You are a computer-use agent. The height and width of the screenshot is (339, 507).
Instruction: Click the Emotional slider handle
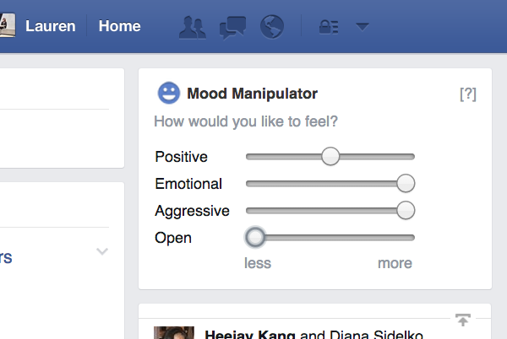[x=406, y=183]
